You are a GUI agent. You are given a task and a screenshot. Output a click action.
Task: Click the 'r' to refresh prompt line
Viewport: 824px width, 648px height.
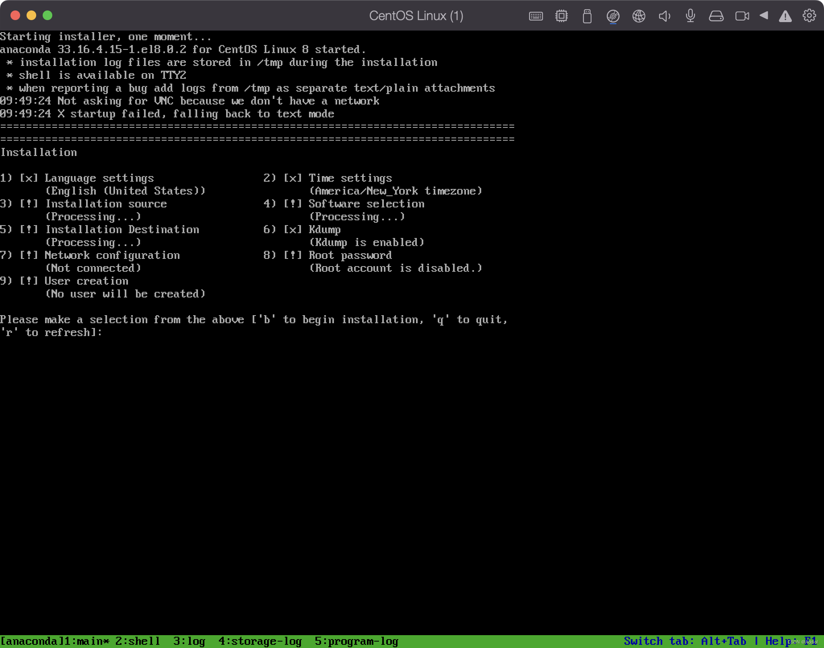51,332
